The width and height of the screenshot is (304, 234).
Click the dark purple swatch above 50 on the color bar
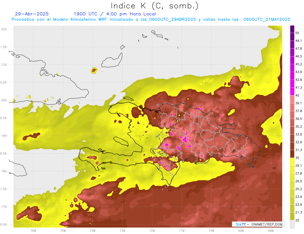pos(292,29)
